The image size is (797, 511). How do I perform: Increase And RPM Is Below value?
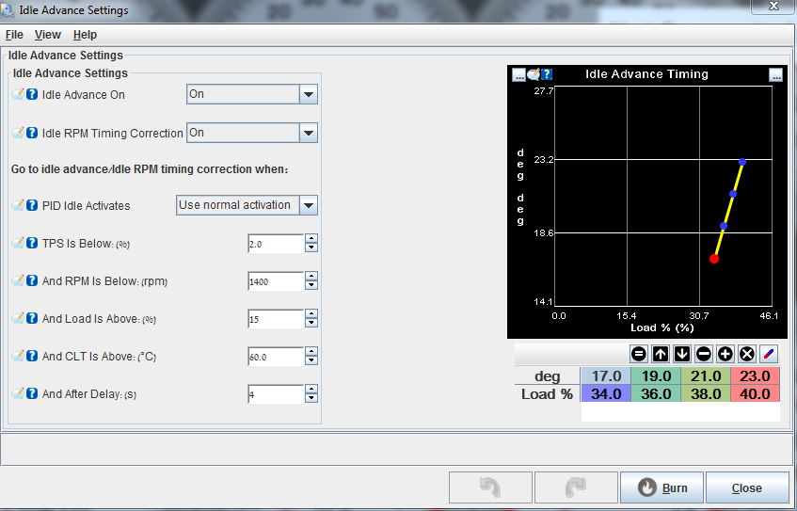(x=311, y=277)
